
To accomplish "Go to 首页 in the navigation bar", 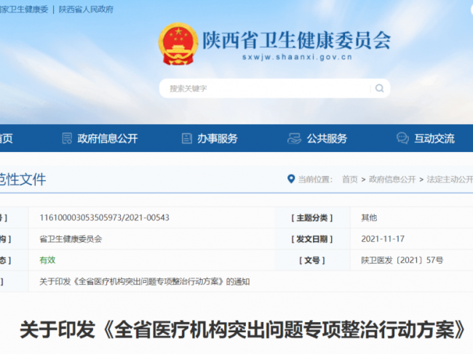I will coord(6,138).
